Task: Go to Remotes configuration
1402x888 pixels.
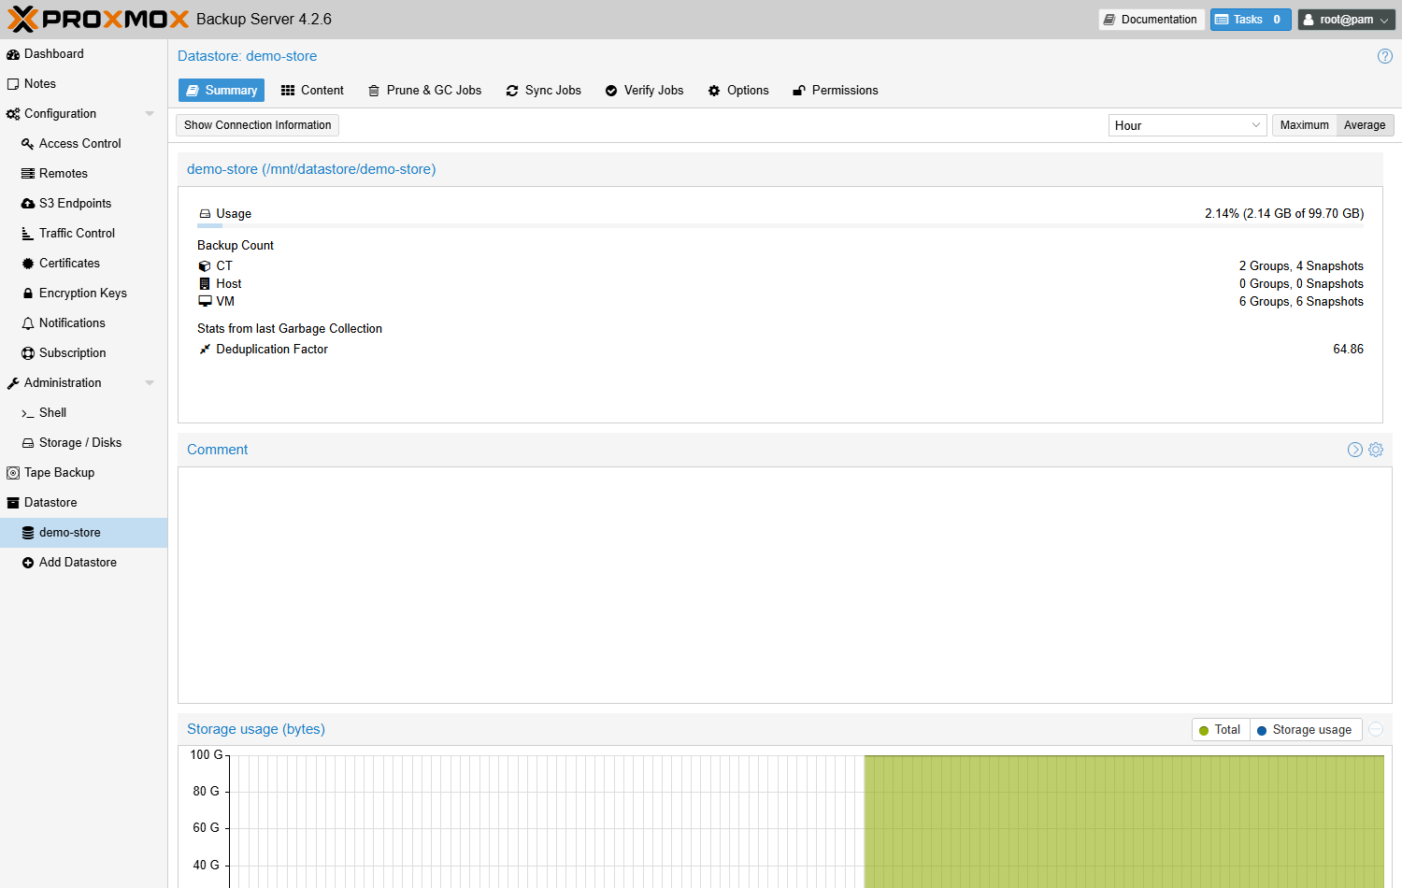Action: pyautogui.click(x=83, y=174)
